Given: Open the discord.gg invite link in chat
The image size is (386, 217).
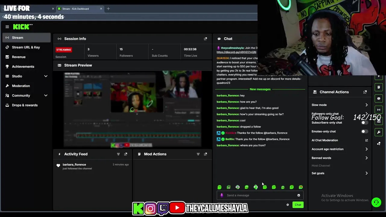Looking at the screenshot, I should (x=236, y=52).
